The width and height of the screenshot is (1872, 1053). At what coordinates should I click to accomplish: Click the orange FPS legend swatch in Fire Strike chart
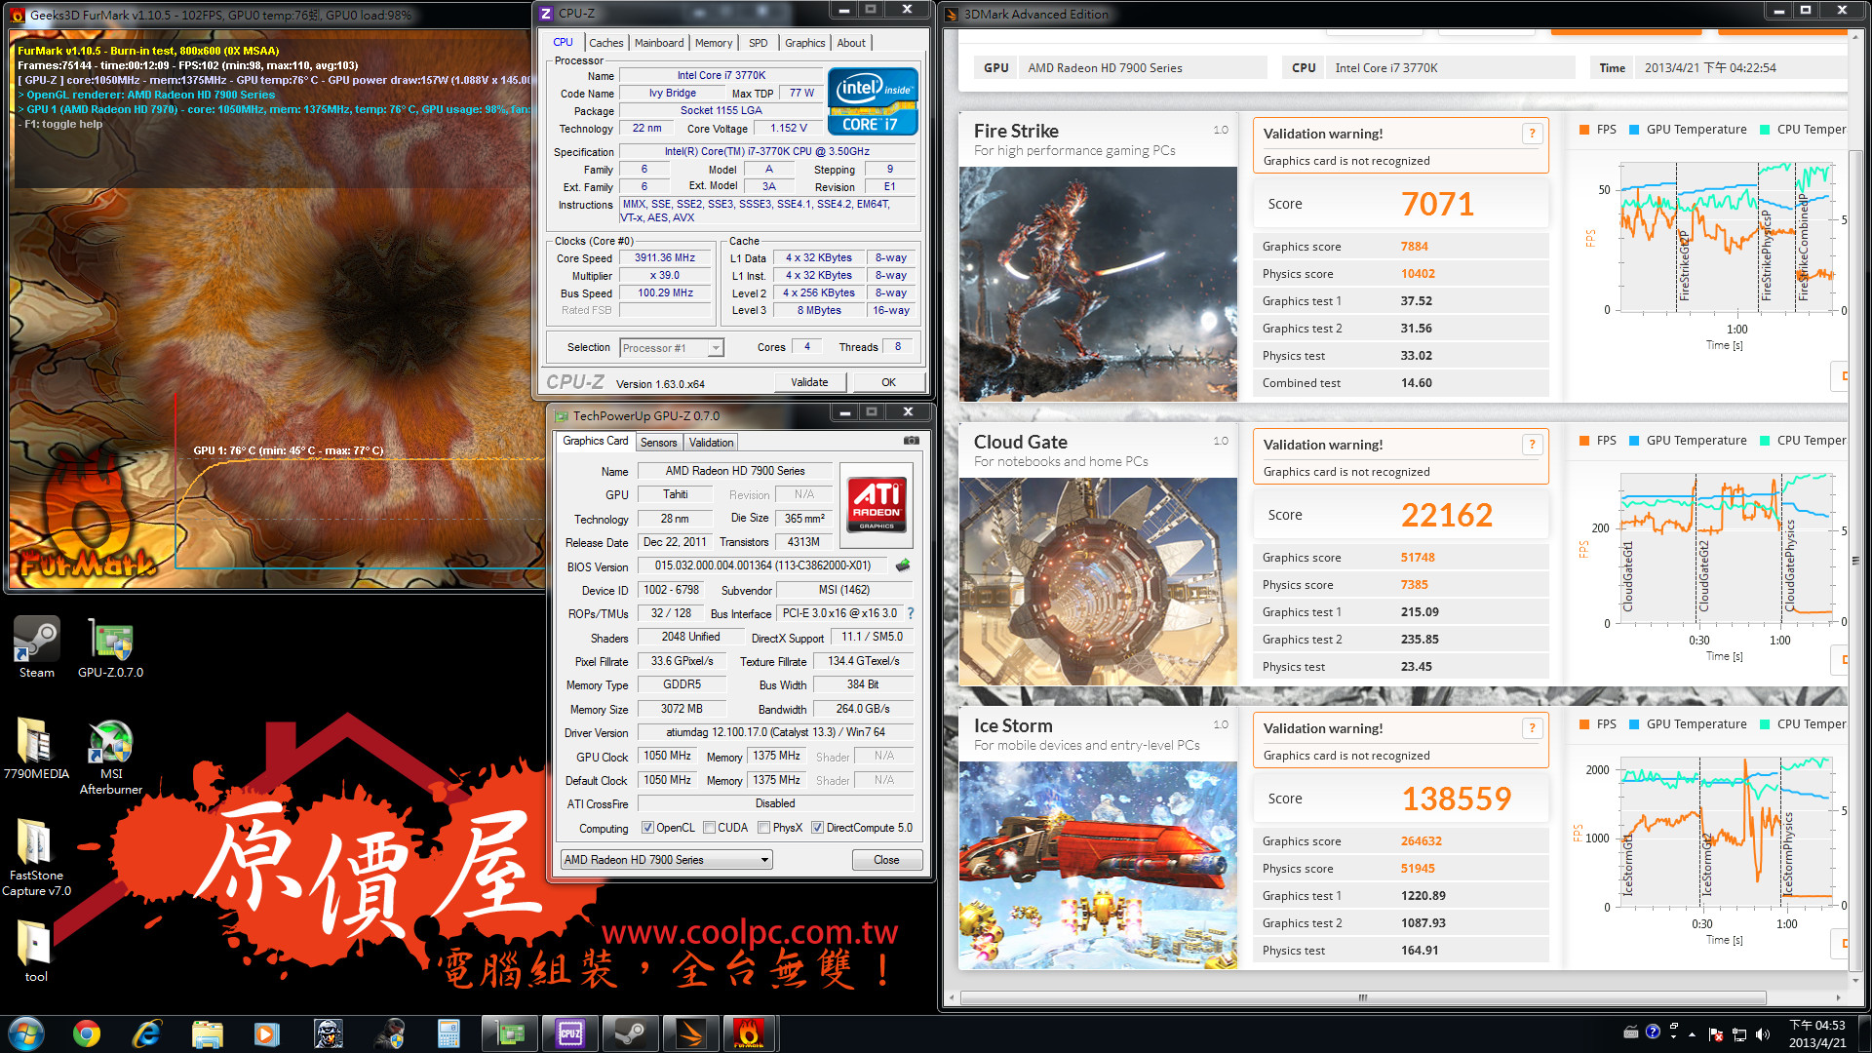[x=1584, y=130]
